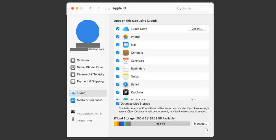
Task: Toggle the Photos checkbox
Action: pyautogui.click(x=118, y=37)
